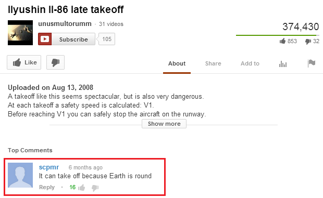The image size is (323, 198).
Task: Click the flag report icon
Action: [x=311, y=63]
